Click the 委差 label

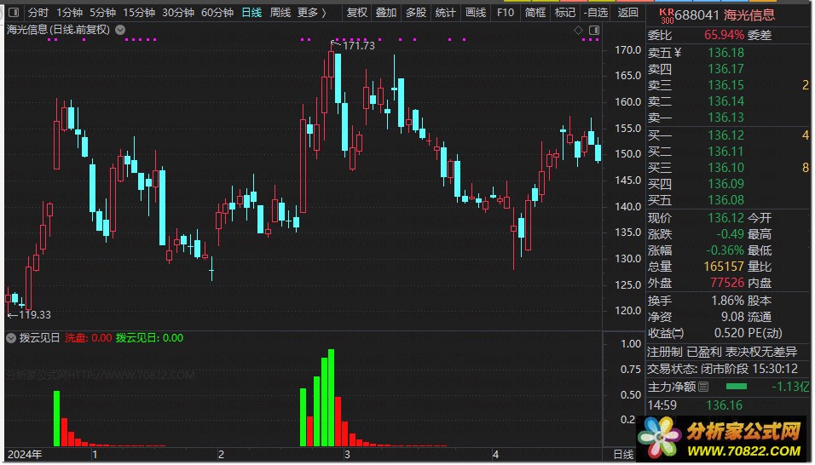[x=760, y=35]
